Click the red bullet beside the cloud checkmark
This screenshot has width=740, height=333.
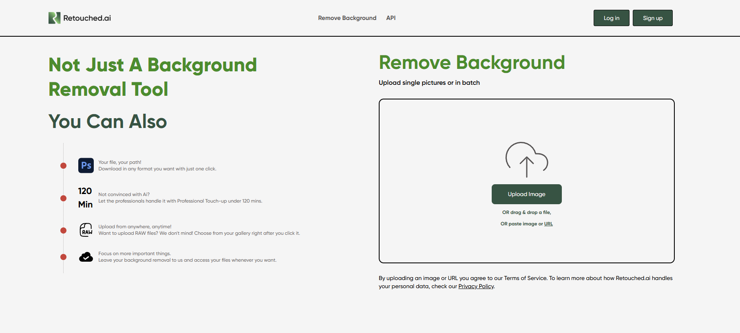pos(63,257)
